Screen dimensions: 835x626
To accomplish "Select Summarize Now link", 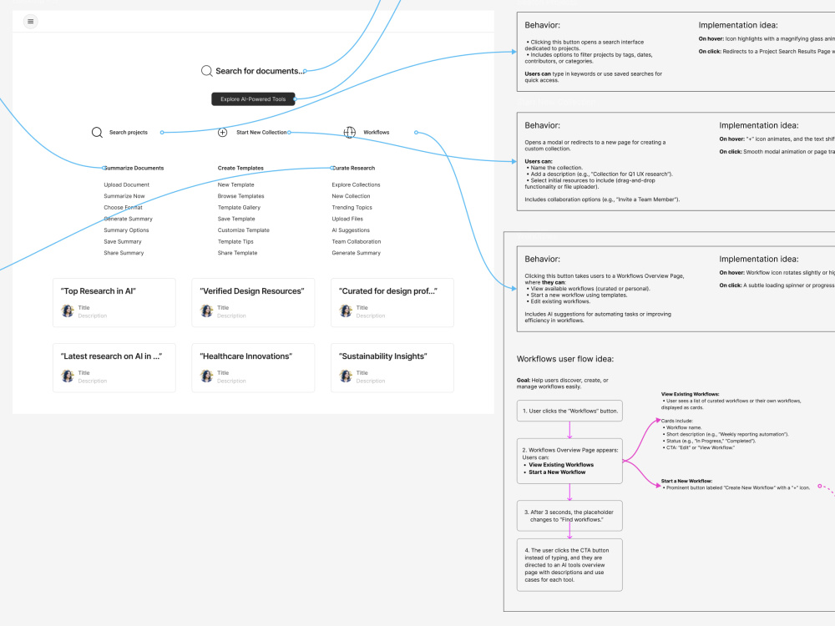I will (124, 196).
